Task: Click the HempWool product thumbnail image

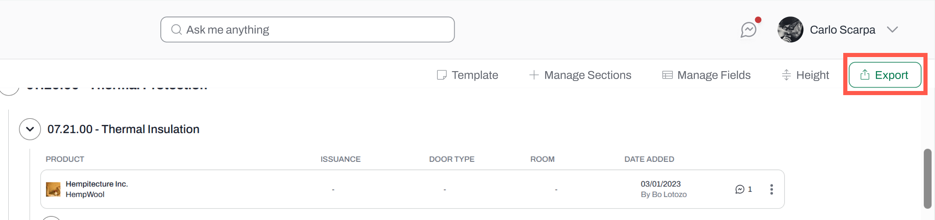Action: 53,189
